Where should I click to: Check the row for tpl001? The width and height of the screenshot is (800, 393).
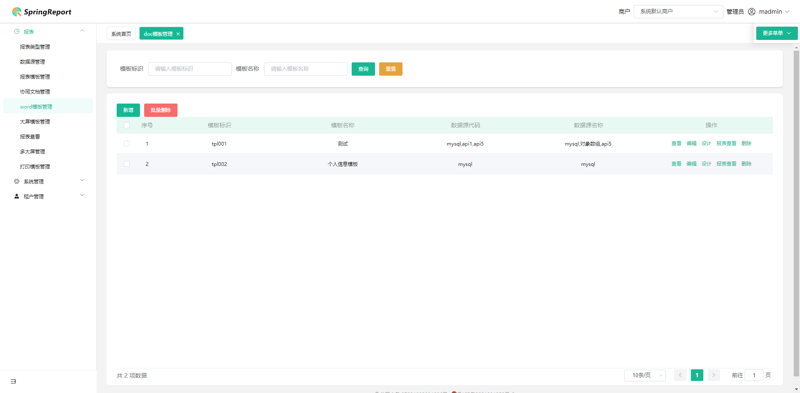[127, 143]
